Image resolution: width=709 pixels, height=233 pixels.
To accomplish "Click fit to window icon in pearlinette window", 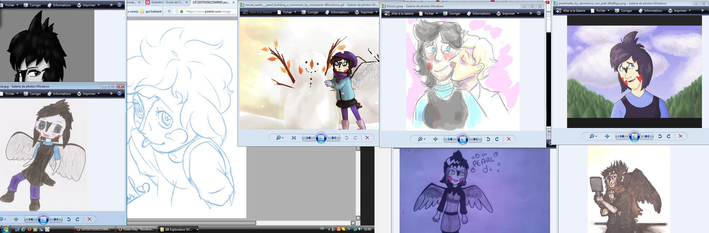I will [x=607, y=136].
